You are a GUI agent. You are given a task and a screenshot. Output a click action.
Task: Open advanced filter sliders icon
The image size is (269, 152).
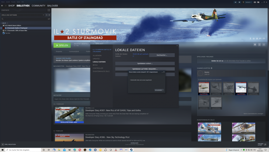click(x=49, y=19)
